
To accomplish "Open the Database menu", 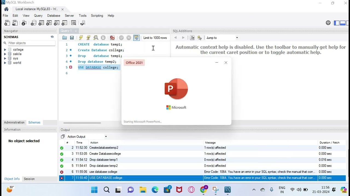I will [54, 16].
